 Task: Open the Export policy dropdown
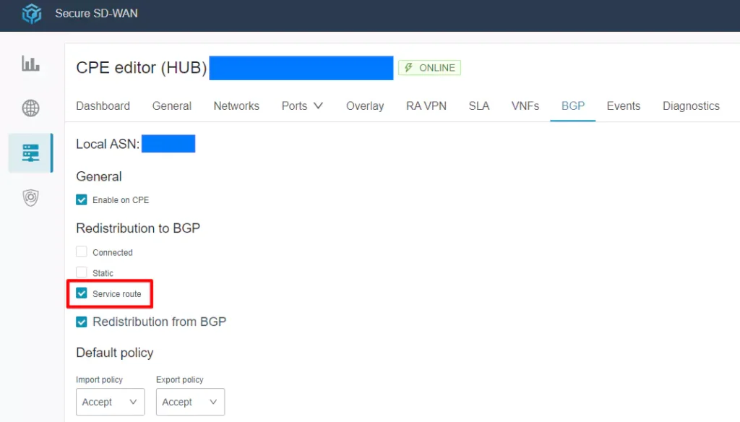coord(190,402)
